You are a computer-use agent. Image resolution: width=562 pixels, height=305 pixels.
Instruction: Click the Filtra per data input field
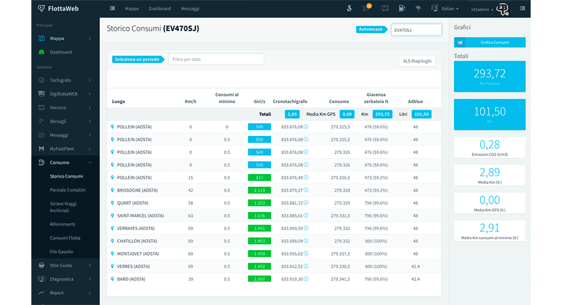point(215,59)
